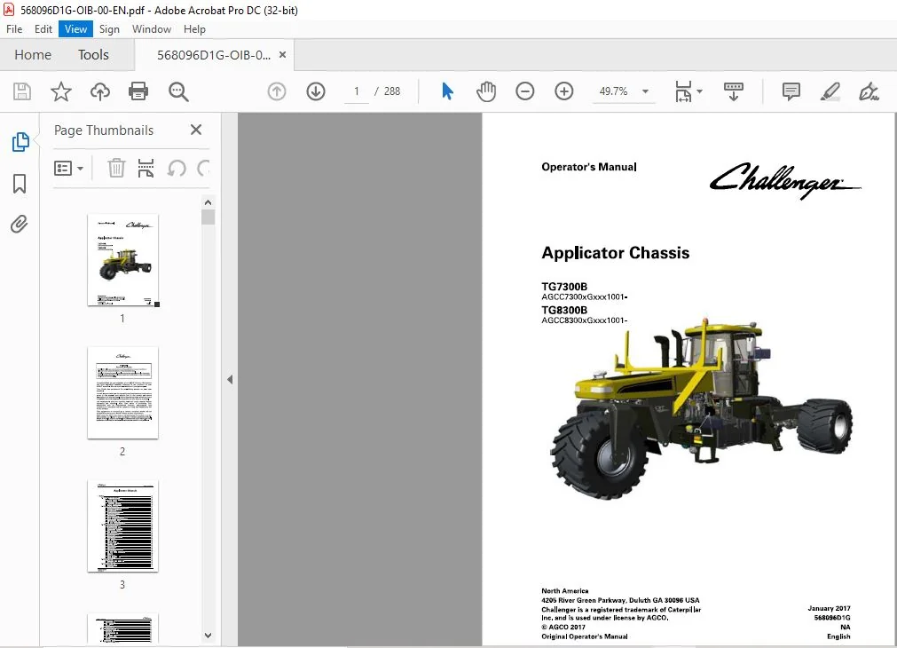Click the page number input field

tap(357, 91)
